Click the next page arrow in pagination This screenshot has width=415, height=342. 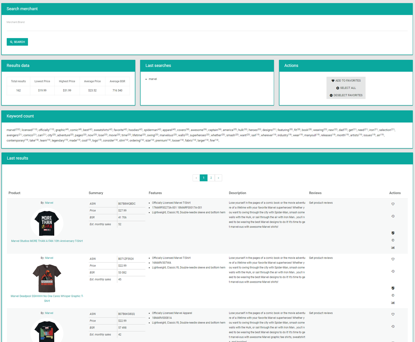[x=218, y=178]
